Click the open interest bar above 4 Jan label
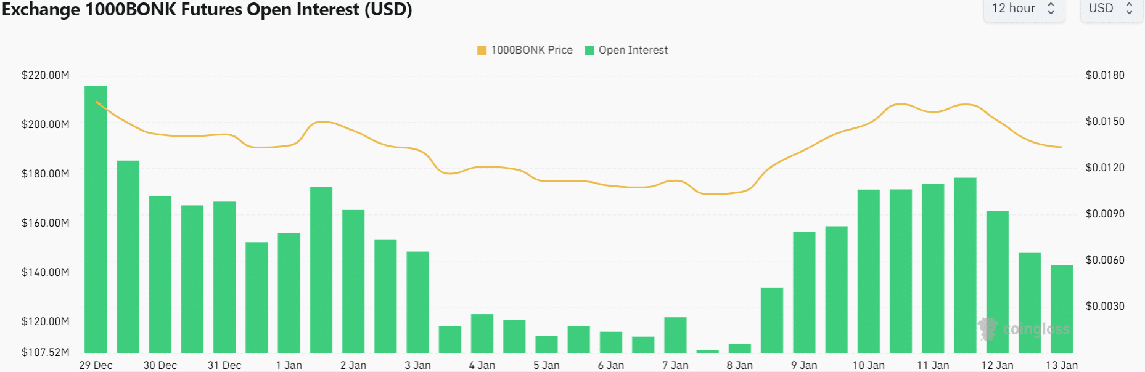This screenshot has height=372, width=1145. pyautogui.click(x=482, y=333)
